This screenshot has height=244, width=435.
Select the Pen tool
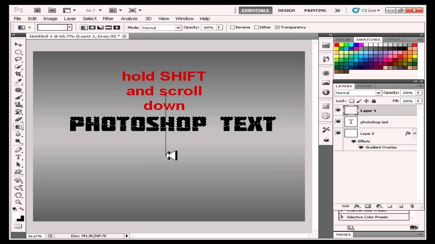pos(18,149)
